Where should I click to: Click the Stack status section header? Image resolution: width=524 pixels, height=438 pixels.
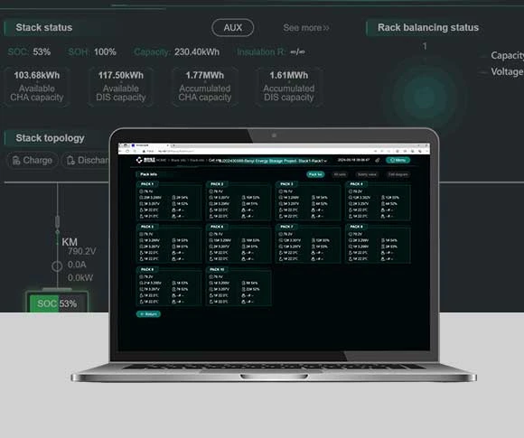click(x=43, y=27)
